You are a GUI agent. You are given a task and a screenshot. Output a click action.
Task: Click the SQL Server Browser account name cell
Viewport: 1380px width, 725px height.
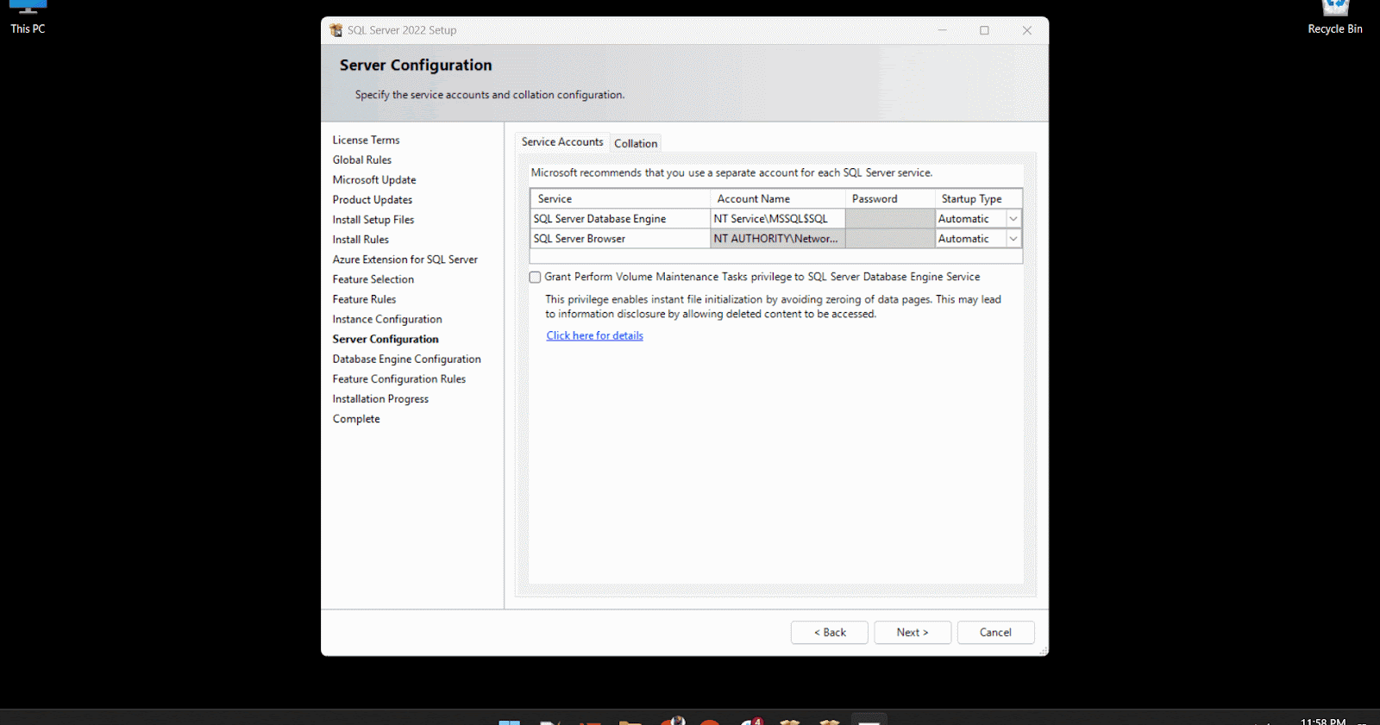coord(777,239)
